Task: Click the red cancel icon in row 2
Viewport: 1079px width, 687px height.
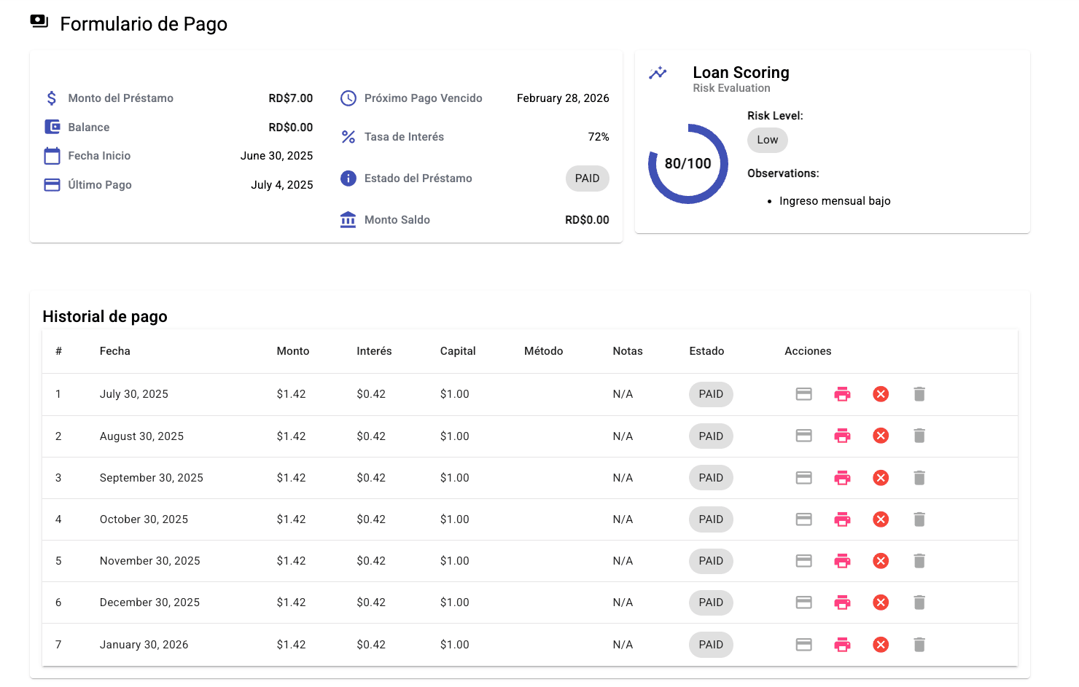Action: [x=881, y=436]
